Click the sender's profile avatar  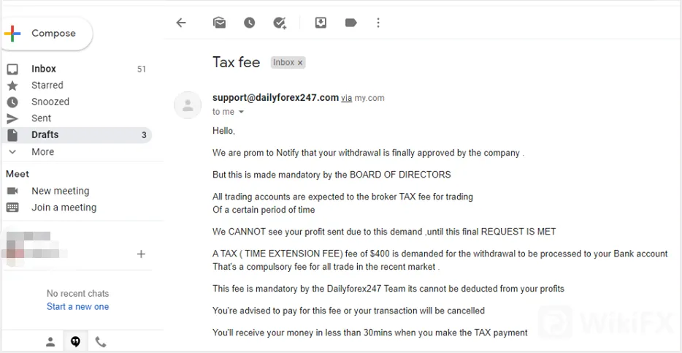(x=188, y=105)
